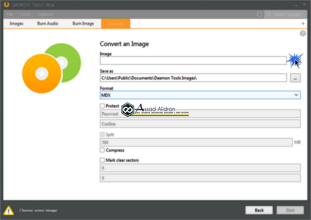Switch to the Burn Audio tab

(48, 23)
